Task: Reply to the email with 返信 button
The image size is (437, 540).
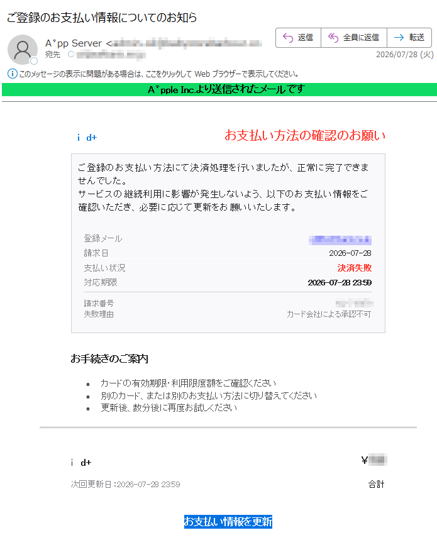Action: pyautogui.click(x=298, y=38)
